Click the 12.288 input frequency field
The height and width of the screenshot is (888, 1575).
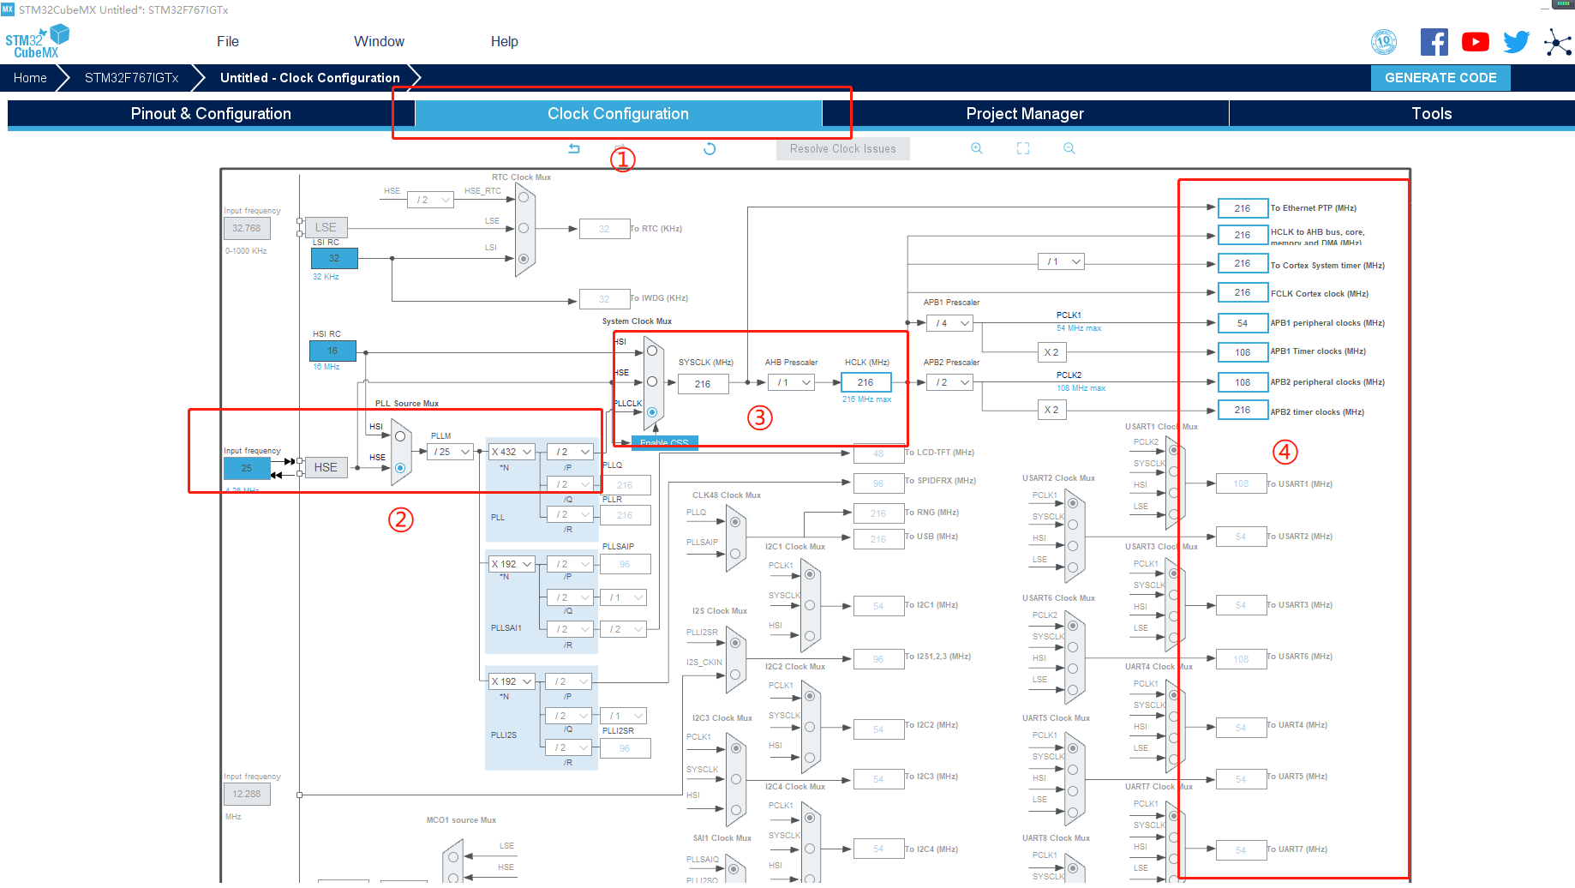tap(247, 794)
